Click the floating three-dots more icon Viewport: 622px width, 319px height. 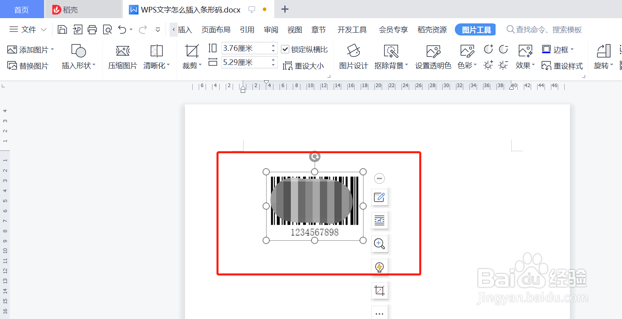point(379,313)
